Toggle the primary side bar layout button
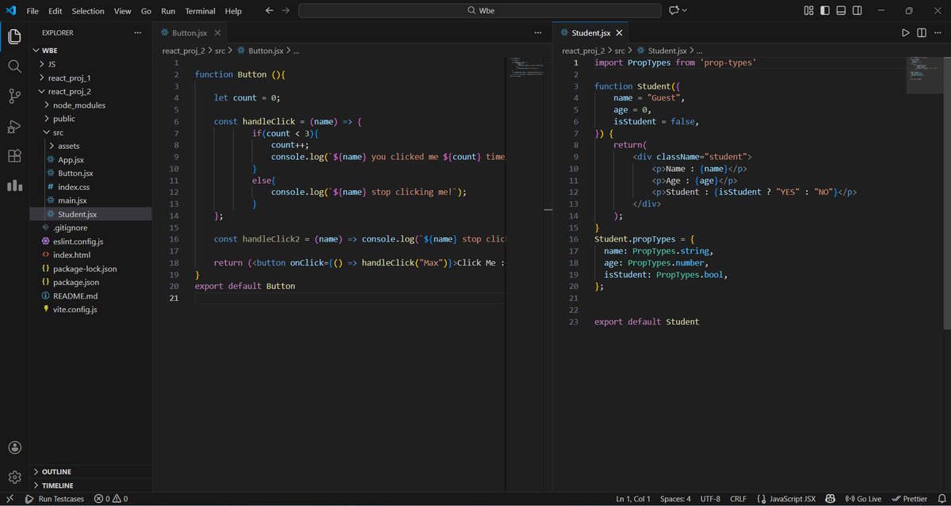Image resolution: width=951 pixels, height=506 pixels. coord(826,11)
